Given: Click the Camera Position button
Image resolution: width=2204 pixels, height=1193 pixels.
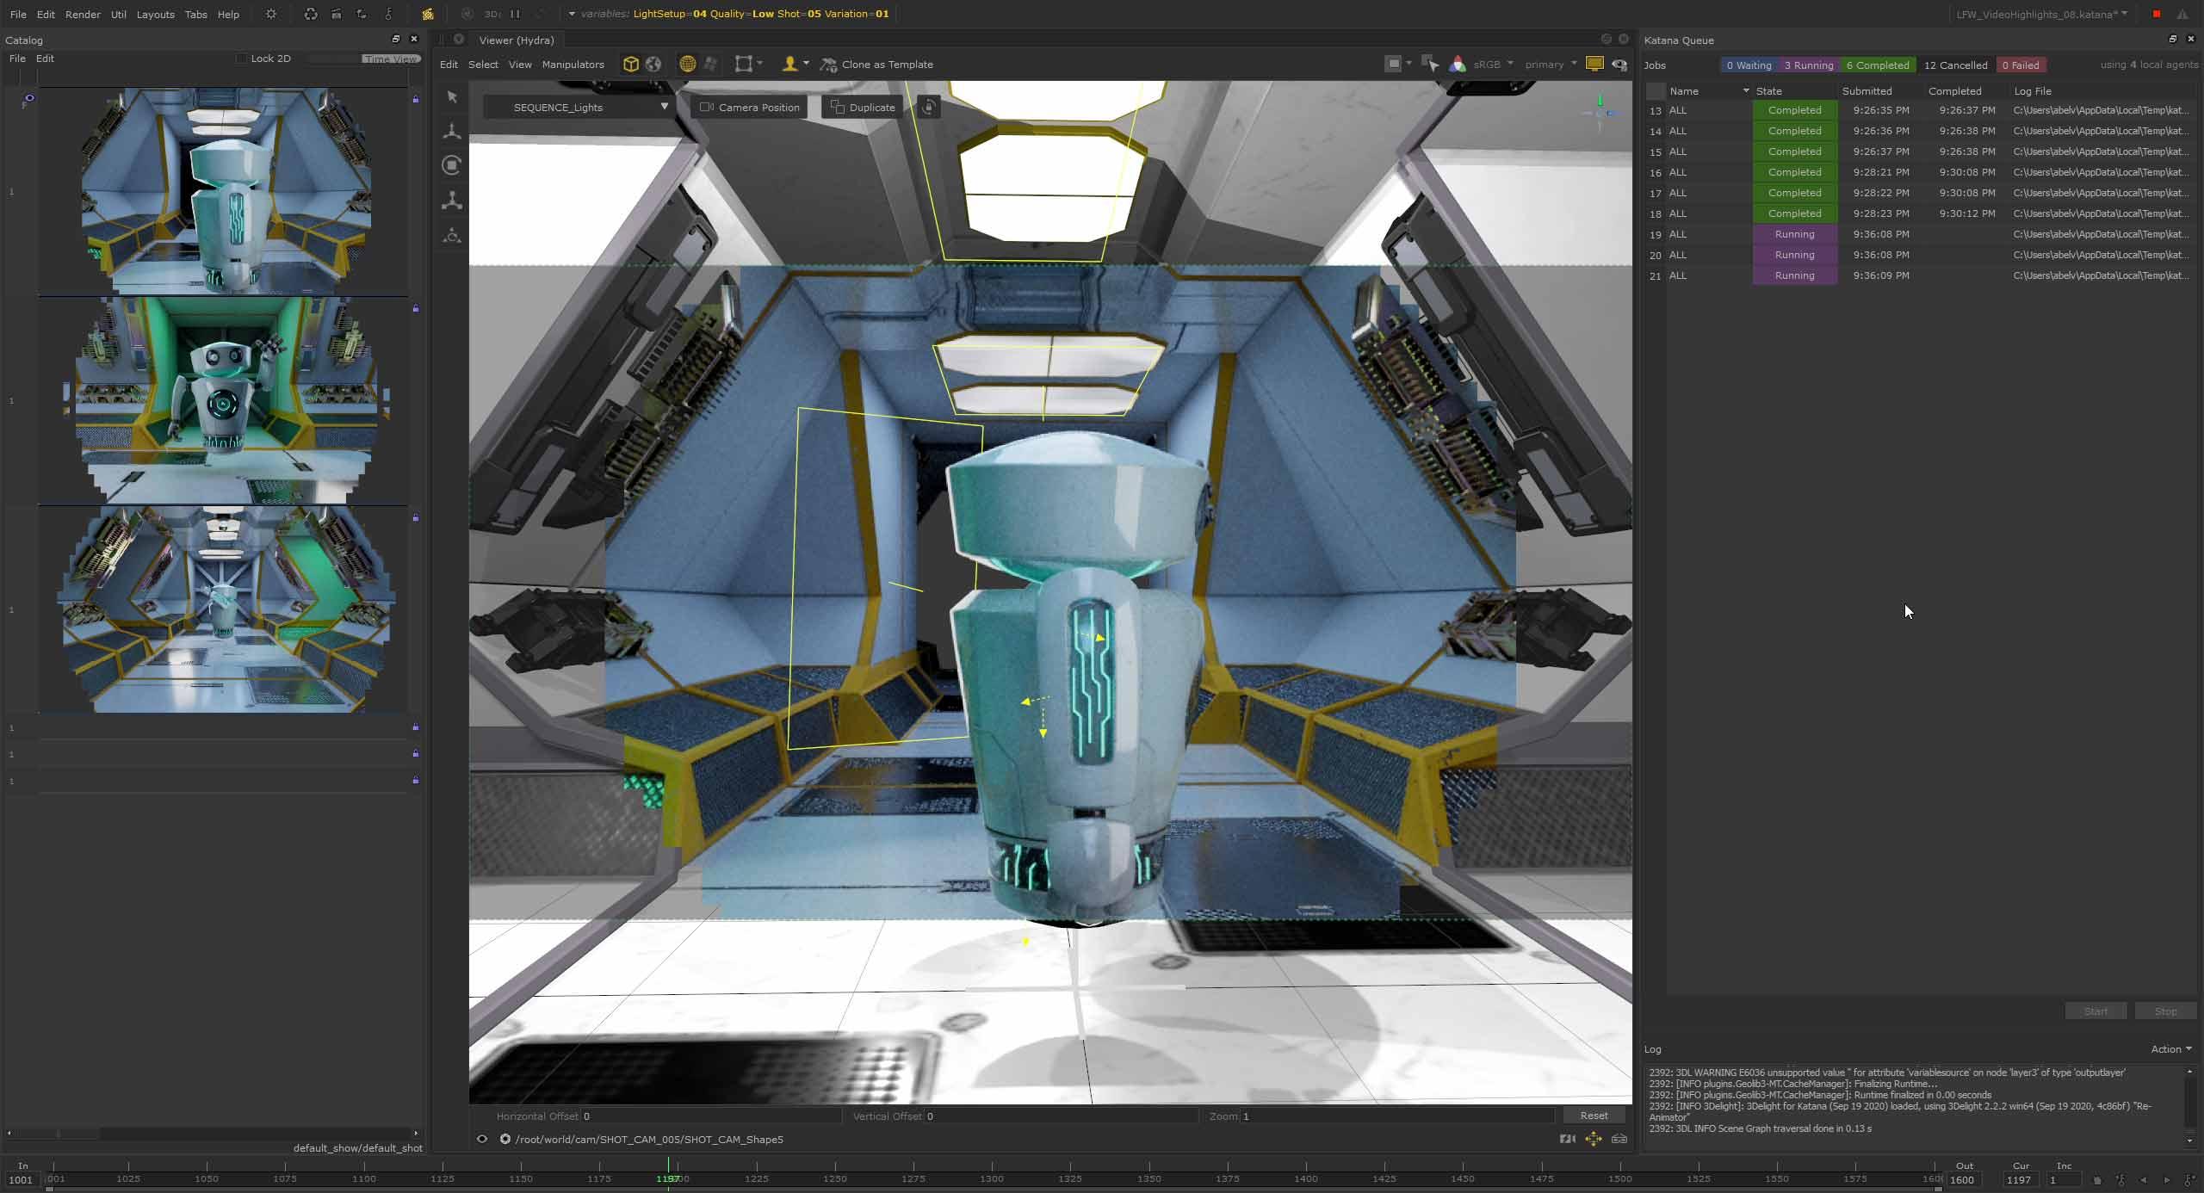Looking at the screenshot, I should [749, 108].
